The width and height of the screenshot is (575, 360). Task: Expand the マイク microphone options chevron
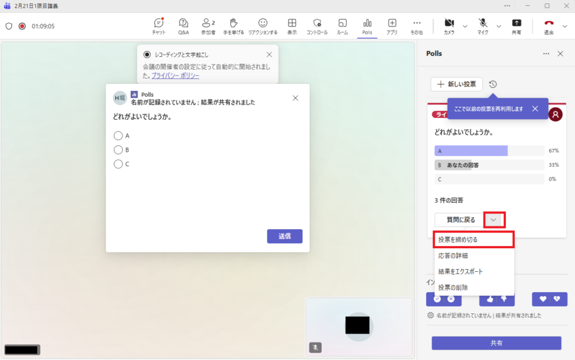499,26
